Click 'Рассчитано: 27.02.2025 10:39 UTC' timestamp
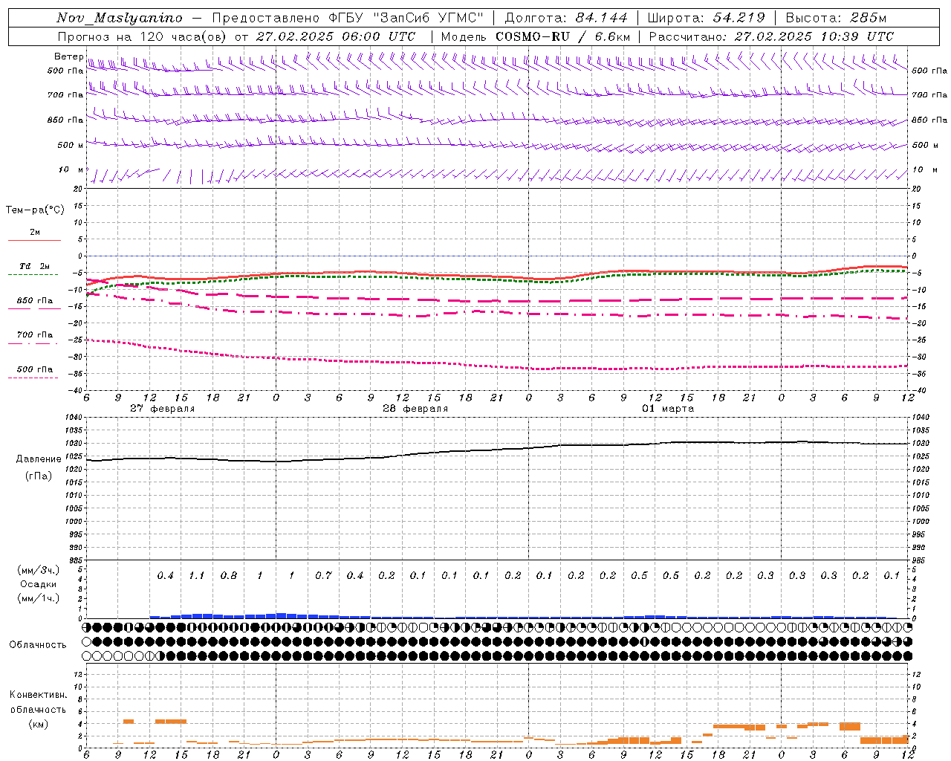Image resolution: width=951 pixels, height=761 pixels. coord(771,36)
